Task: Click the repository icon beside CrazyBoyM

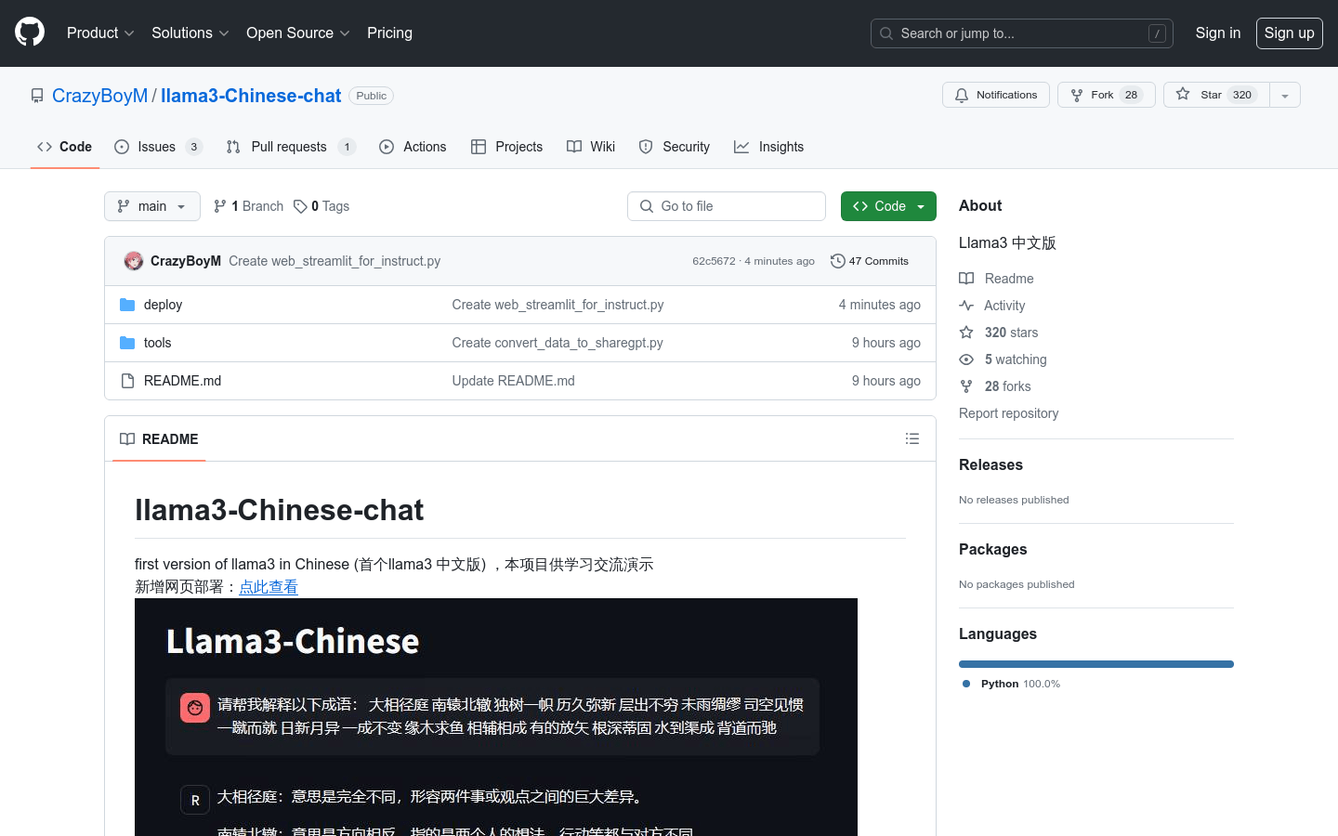Action: [37, 96]
